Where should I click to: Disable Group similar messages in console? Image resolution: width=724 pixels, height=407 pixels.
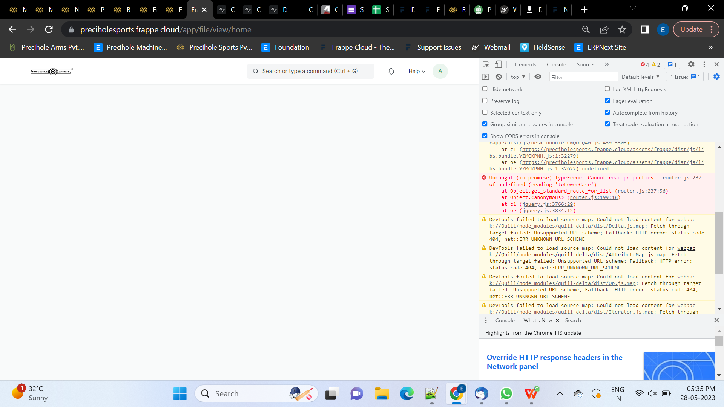click(485, 124)
